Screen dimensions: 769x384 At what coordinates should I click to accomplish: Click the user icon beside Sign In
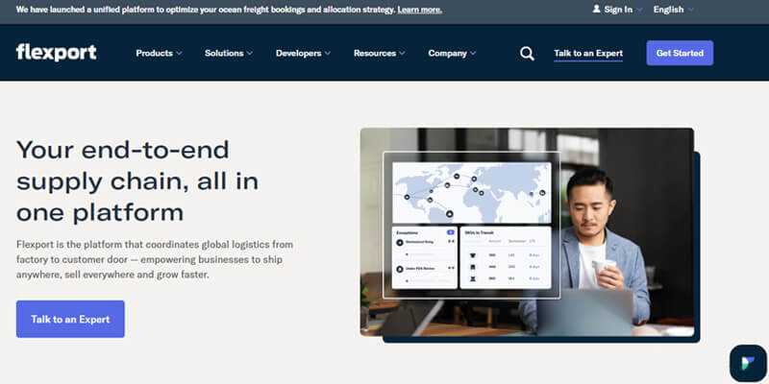(596, 9)
